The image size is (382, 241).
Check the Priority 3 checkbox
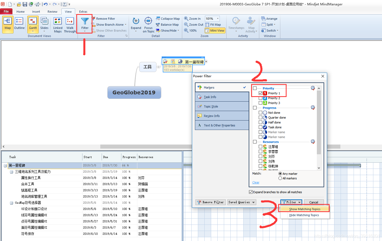point(260,103)
